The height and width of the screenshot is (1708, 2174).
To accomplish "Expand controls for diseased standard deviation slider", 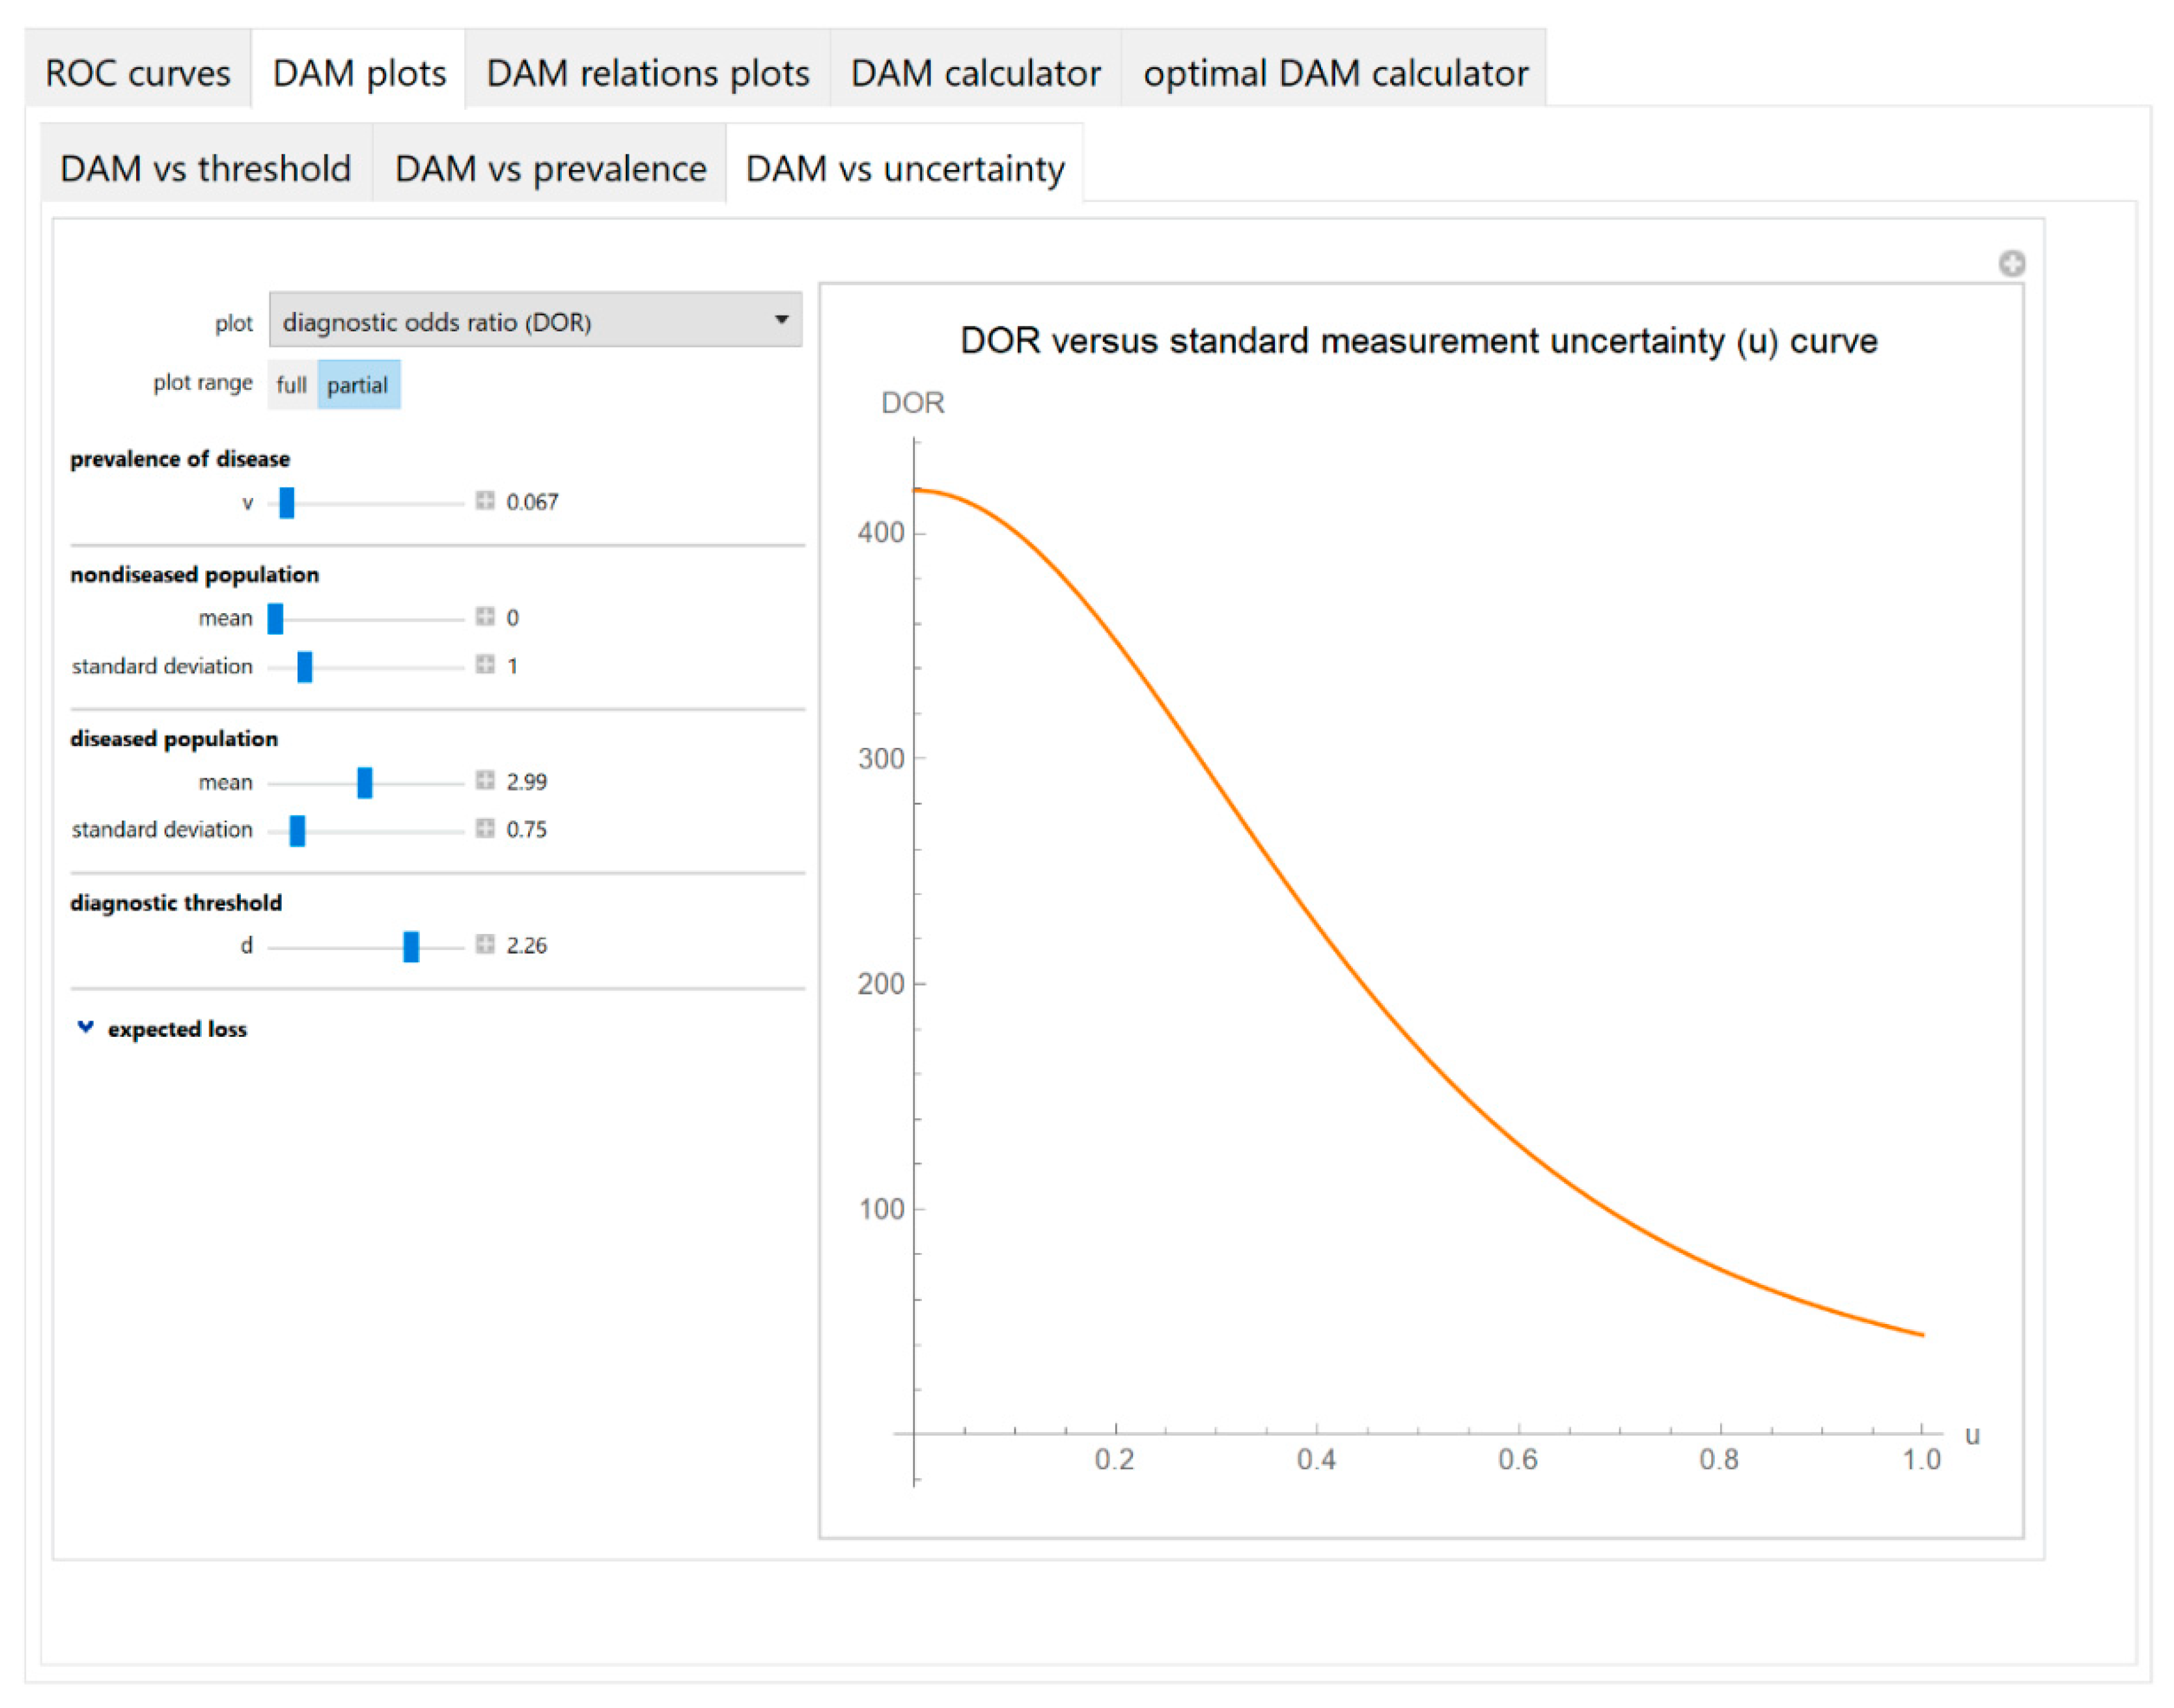I will [485, 828].
